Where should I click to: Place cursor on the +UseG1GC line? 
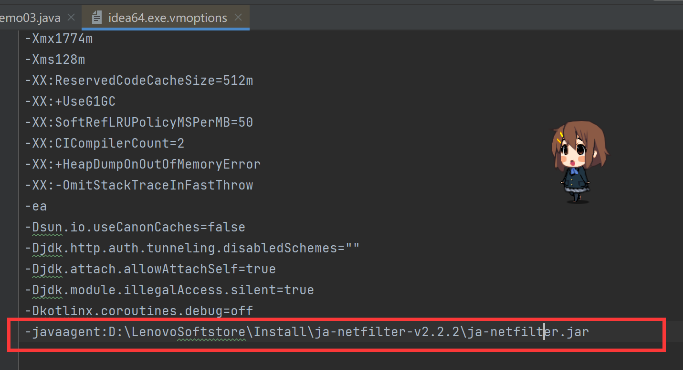point(70,101)
